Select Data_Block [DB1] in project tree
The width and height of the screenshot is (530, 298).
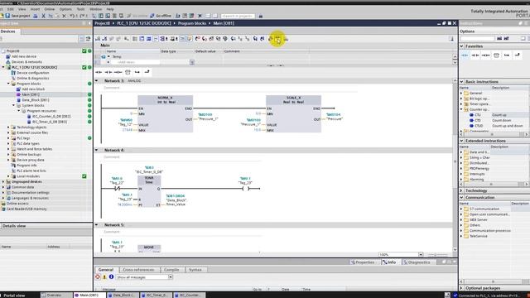(35, 100)
